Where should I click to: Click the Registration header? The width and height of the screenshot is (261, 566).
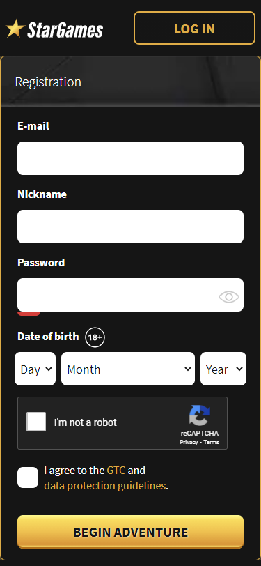coord(48,82)
